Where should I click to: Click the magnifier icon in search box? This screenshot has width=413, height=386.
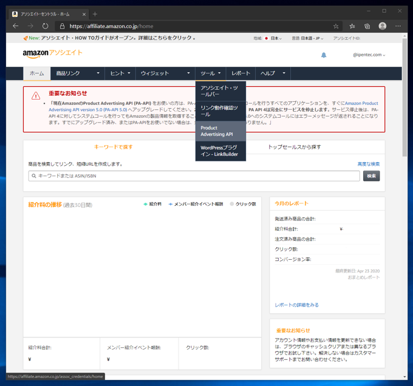[x=34, y=176]
